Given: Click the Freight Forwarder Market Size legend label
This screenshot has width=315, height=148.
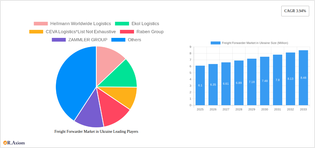Looking at the screenshot, I should click(x=255, y=43).
